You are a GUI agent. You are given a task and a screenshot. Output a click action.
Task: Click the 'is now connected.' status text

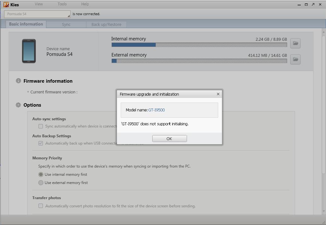point(86,14)
